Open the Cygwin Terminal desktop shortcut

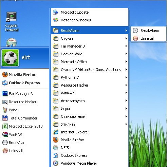(11, 22)
